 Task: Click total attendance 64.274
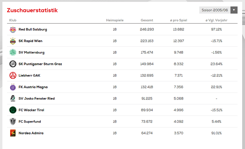tap(147, 133)
